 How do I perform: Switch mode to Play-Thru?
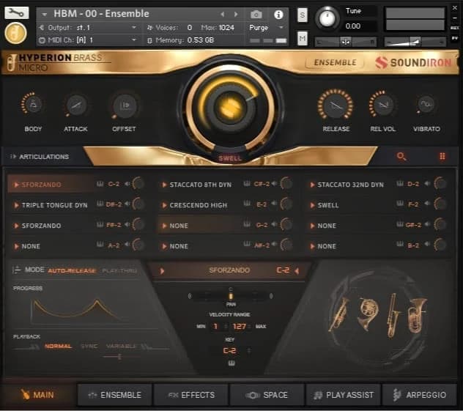[x=119, y=270]
